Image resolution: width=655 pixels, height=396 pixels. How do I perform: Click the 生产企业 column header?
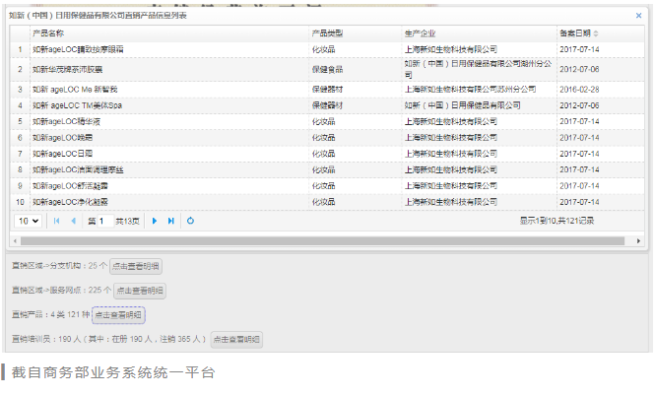click(x=420, y=33)
